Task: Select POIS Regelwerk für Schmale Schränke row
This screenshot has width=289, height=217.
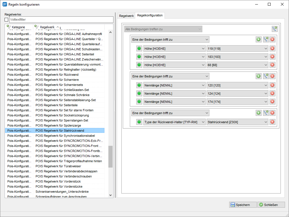Action: [55, 95]
